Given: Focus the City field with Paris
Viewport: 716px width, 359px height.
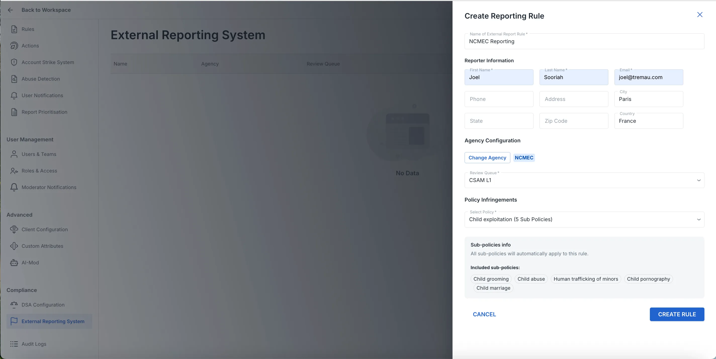Looking at the screenshot, I should tap(648, 99).
